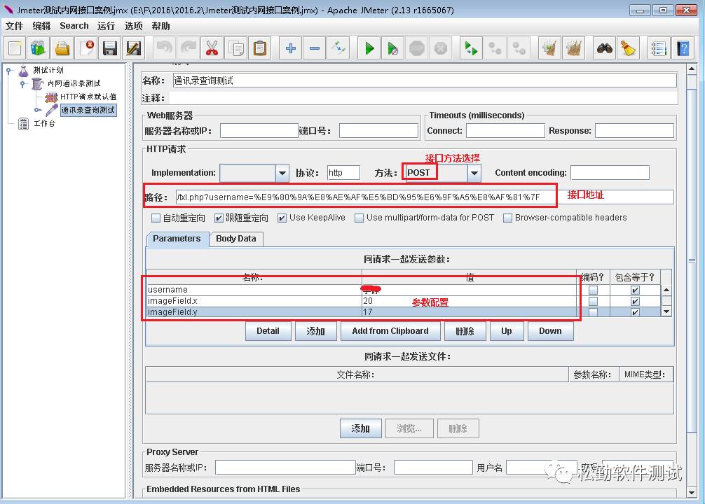Switch to the Body Data tab
Screen dimensions: 705x504
click(x=236, y=239)
